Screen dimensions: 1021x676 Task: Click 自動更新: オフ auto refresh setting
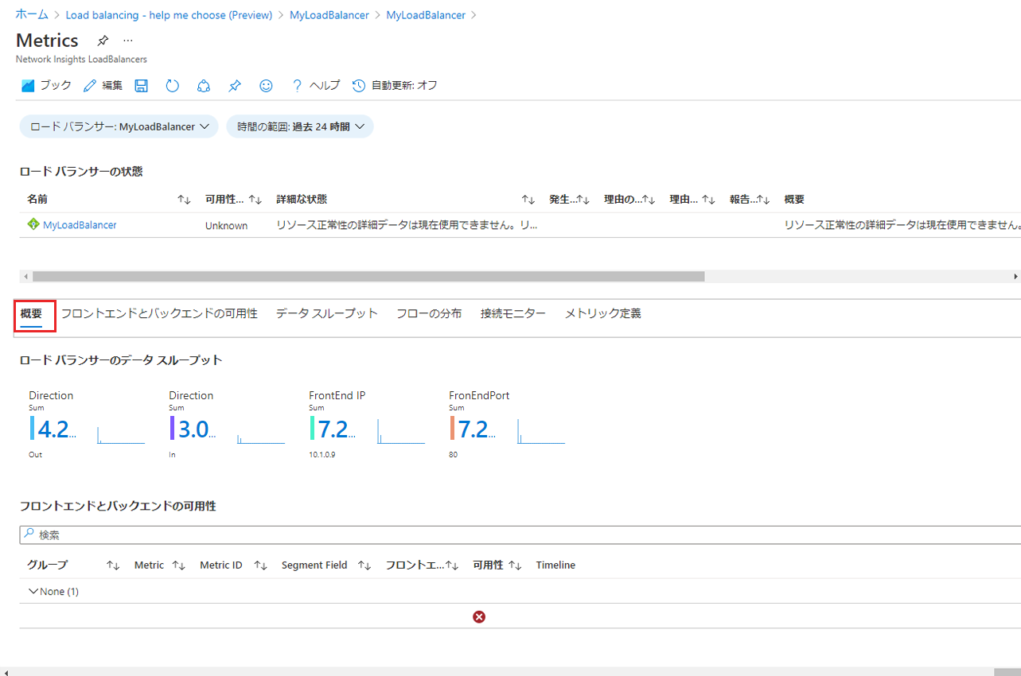coord(395,86)
